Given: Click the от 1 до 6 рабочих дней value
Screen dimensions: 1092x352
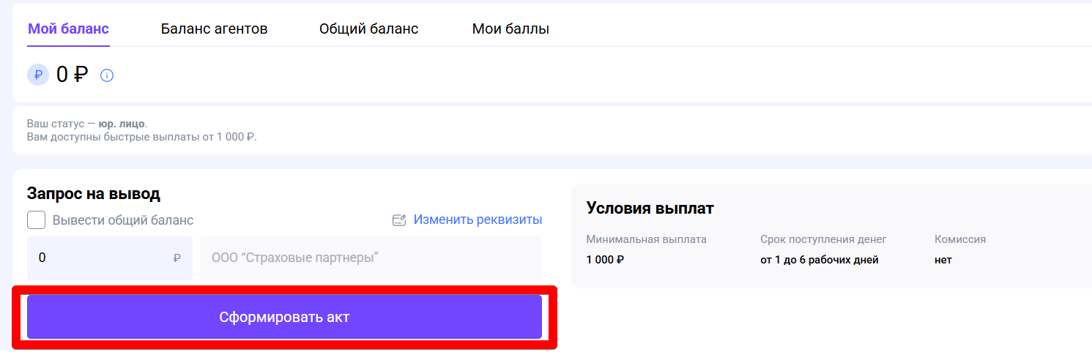Looking at the screenshot, I should (x=819, y=260).
